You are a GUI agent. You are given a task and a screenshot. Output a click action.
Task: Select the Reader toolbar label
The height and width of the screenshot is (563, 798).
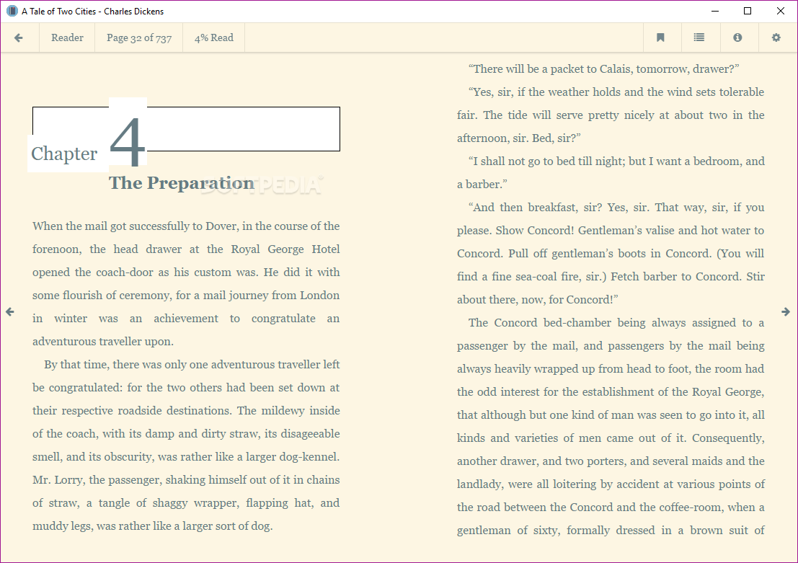(67, 37)
